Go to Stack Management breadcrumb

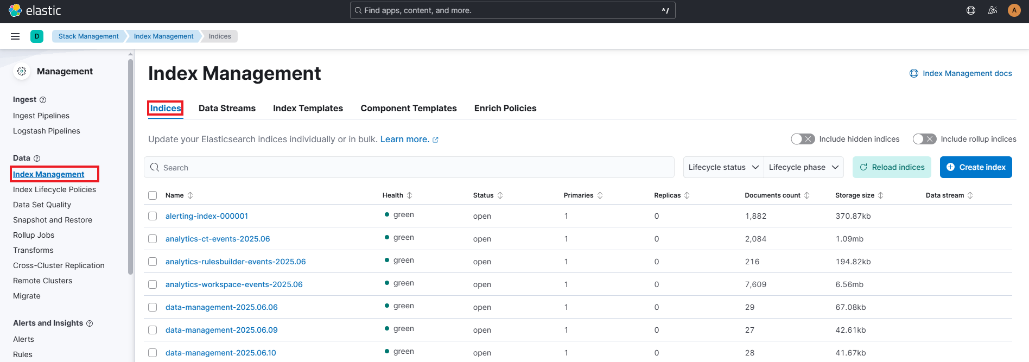(88, 36)
